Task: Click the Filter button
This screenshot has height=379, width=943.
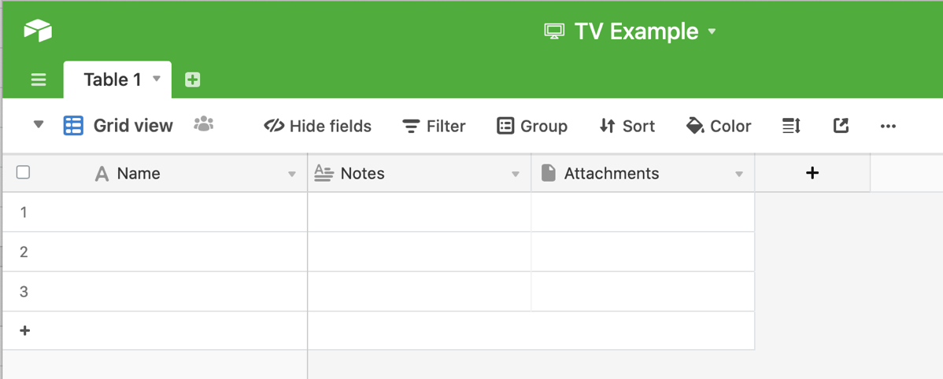Action: 434,126
